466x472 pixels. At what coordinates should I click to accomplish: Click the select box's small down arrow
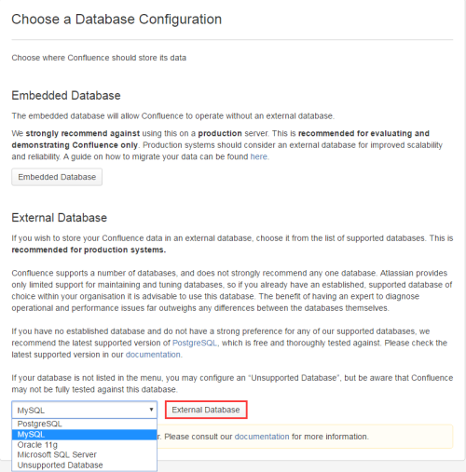151,410
